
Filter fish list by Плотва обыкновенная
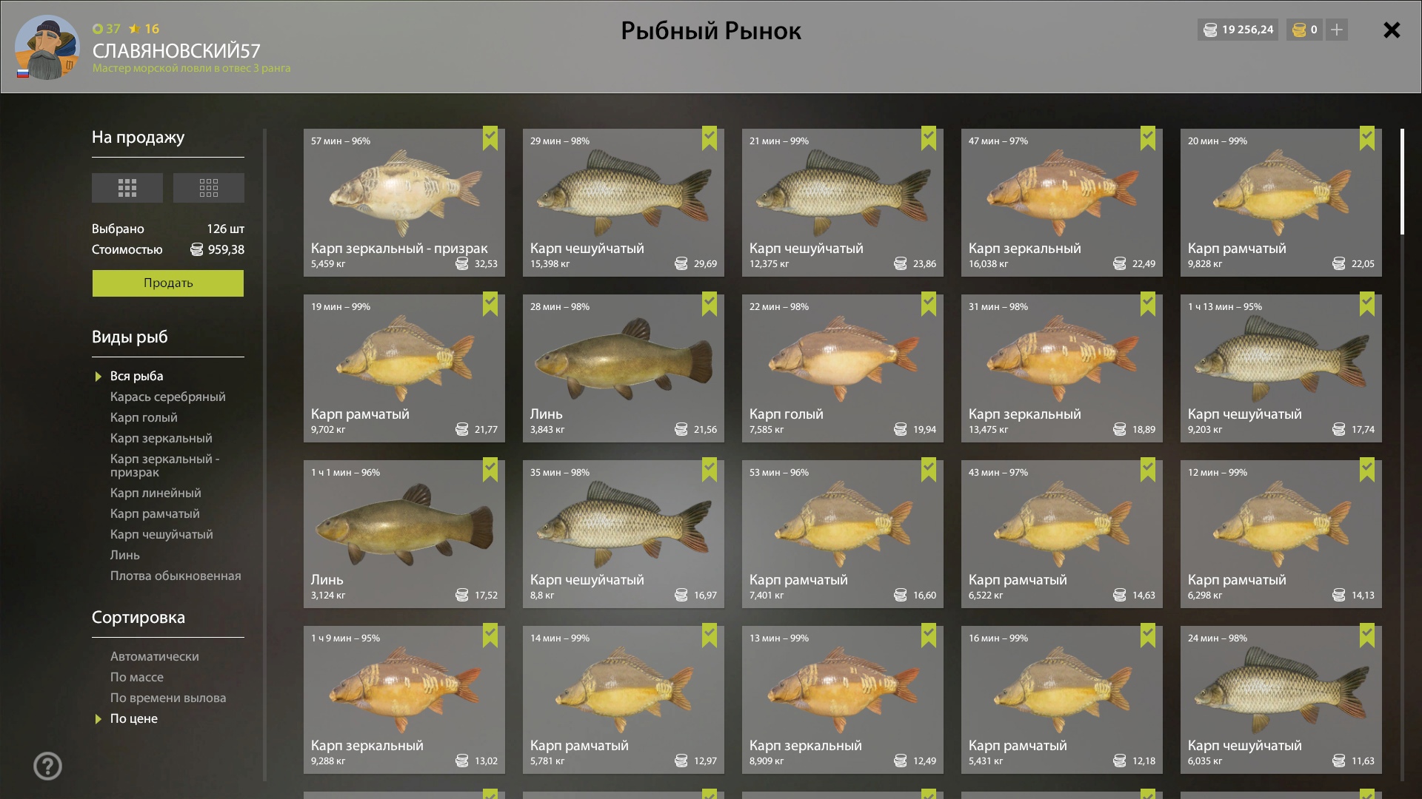[x=176, y=576]
